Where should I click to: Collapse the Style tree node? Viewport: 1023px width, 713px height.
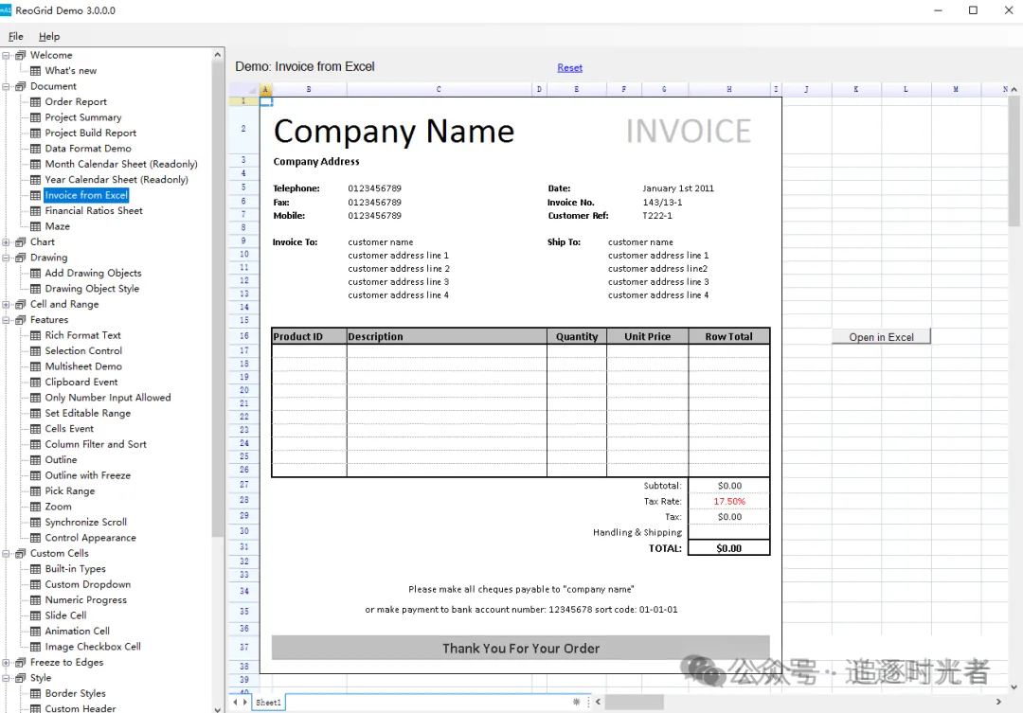coord(6,678)
